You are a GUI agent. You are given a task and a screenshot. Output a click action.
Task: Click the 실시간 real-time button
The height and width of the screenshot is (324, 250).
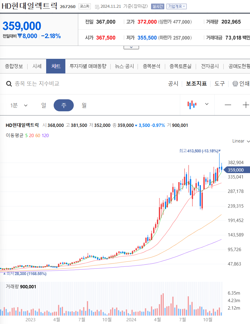click(x=157, y=6)
